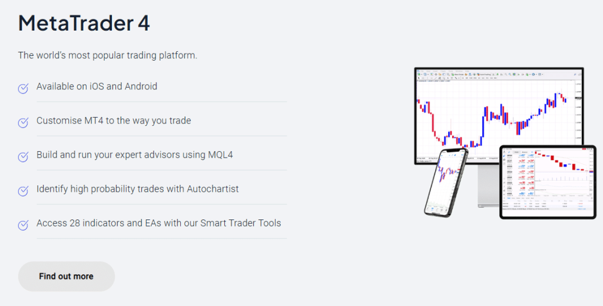The image size is (603, 306).
Task: Select the MetaTrader 4 heading
Action: click(84, 23)
